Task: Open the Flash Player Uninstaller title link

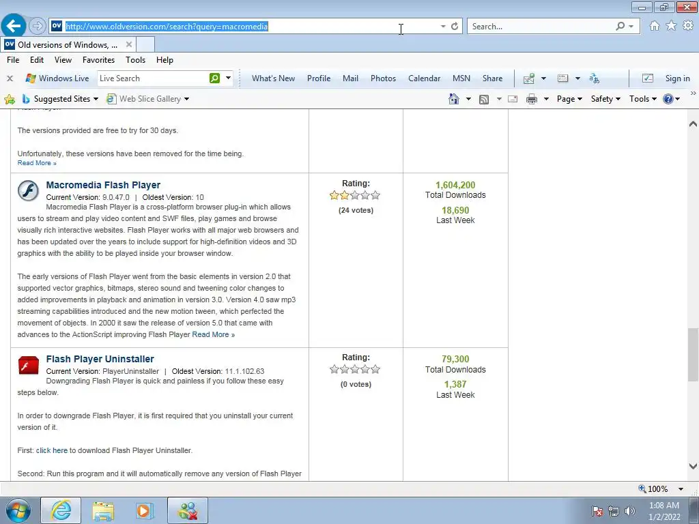Action: [x=100, y=359]
